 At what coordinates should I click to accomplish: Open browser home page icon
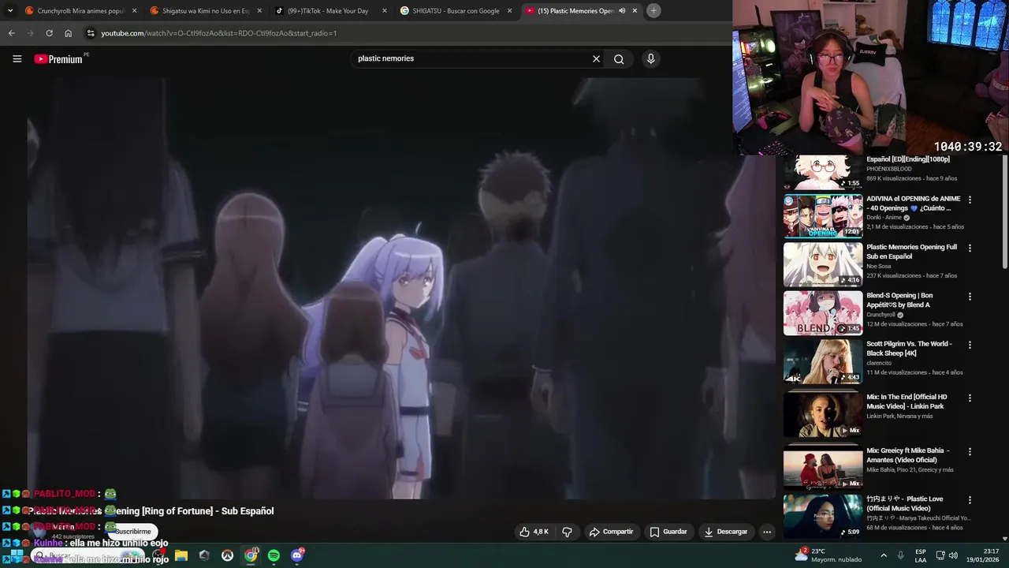pos(68,33)
